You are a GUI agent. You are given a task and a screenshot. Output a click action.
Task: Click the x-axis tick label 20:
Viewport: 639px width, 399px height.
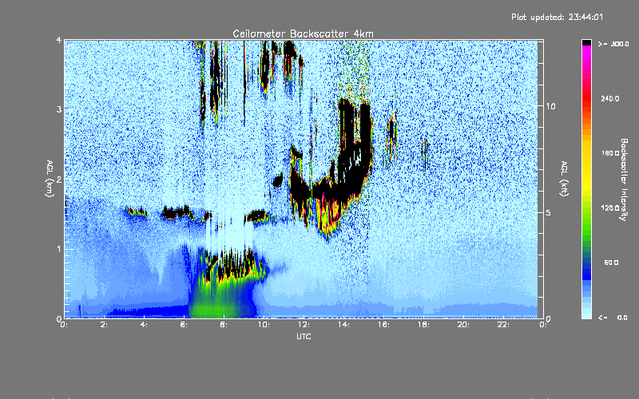click(463, 325)
